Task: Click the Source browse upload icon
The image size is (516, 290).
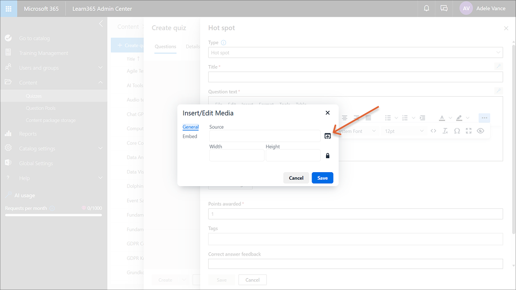Action: pyautogui.click(x=328, y=136)
